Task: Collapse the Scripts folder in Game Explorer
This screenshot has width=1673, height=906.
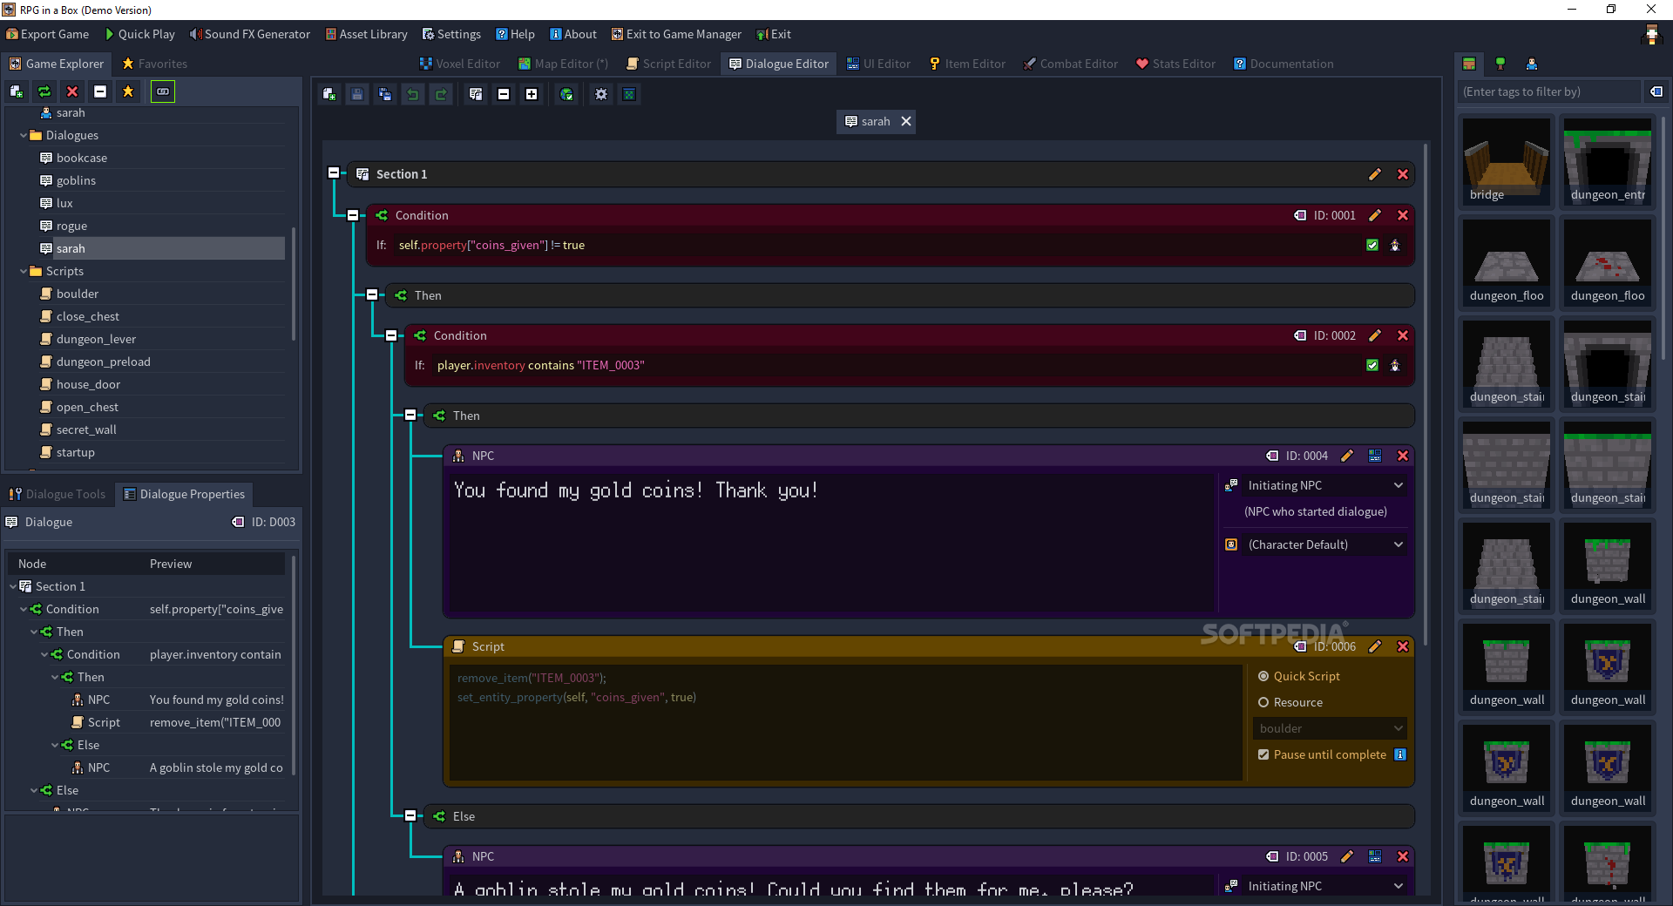Action: coord(24,271)
